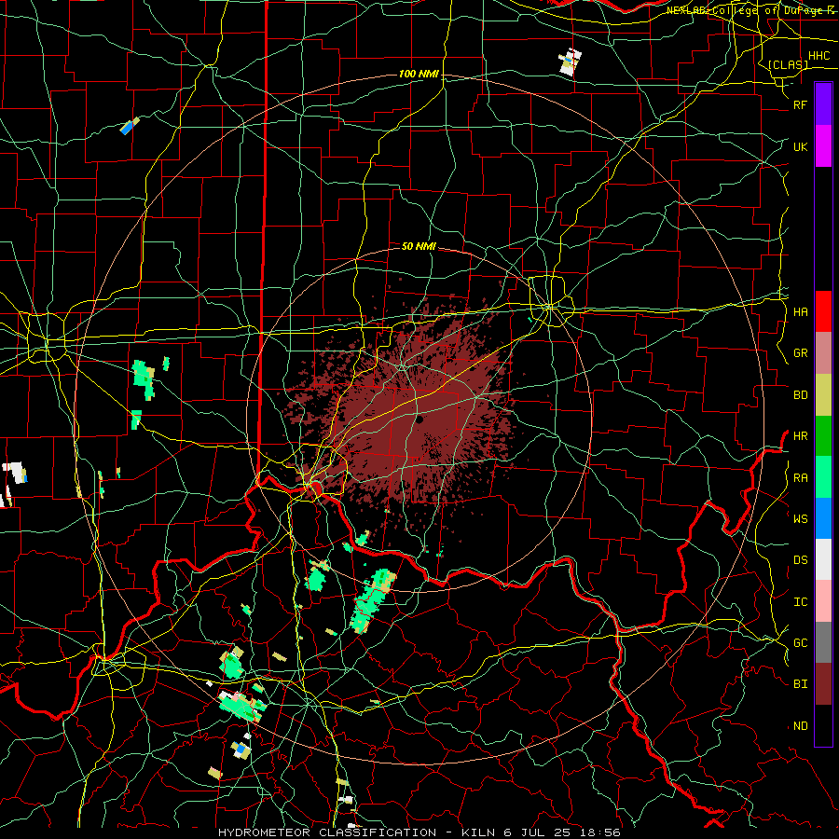Click the magenta UK legend color swatch
Viewport: 839px width, 839px height.
pos(823,146)
